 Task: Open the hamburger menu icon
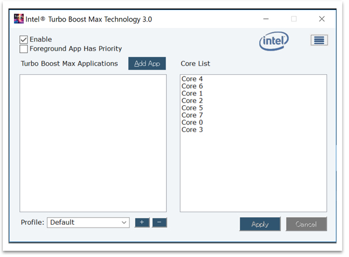[x=319, y=40]
